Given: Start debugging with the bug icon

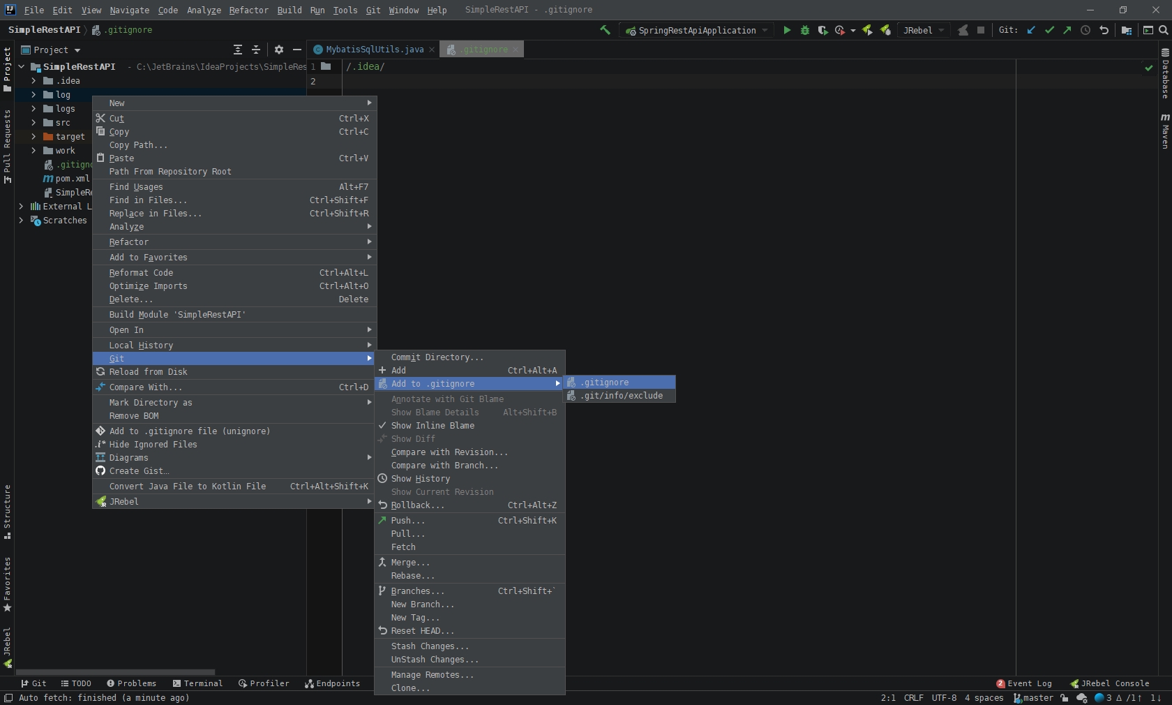Looking at the screenshot, I should click(x=804, y=30).
